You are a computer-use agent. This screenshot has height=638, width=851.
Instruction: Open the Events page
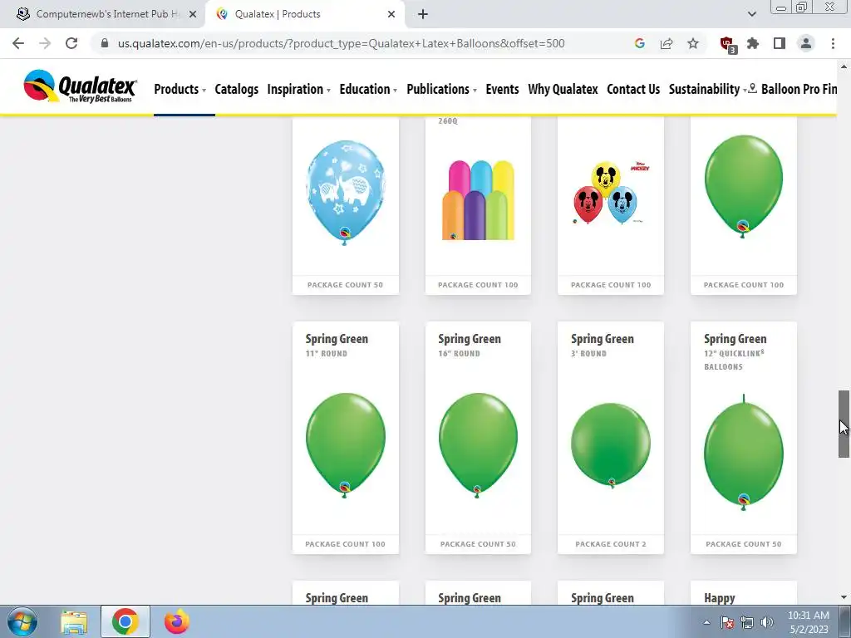point(502,89)
